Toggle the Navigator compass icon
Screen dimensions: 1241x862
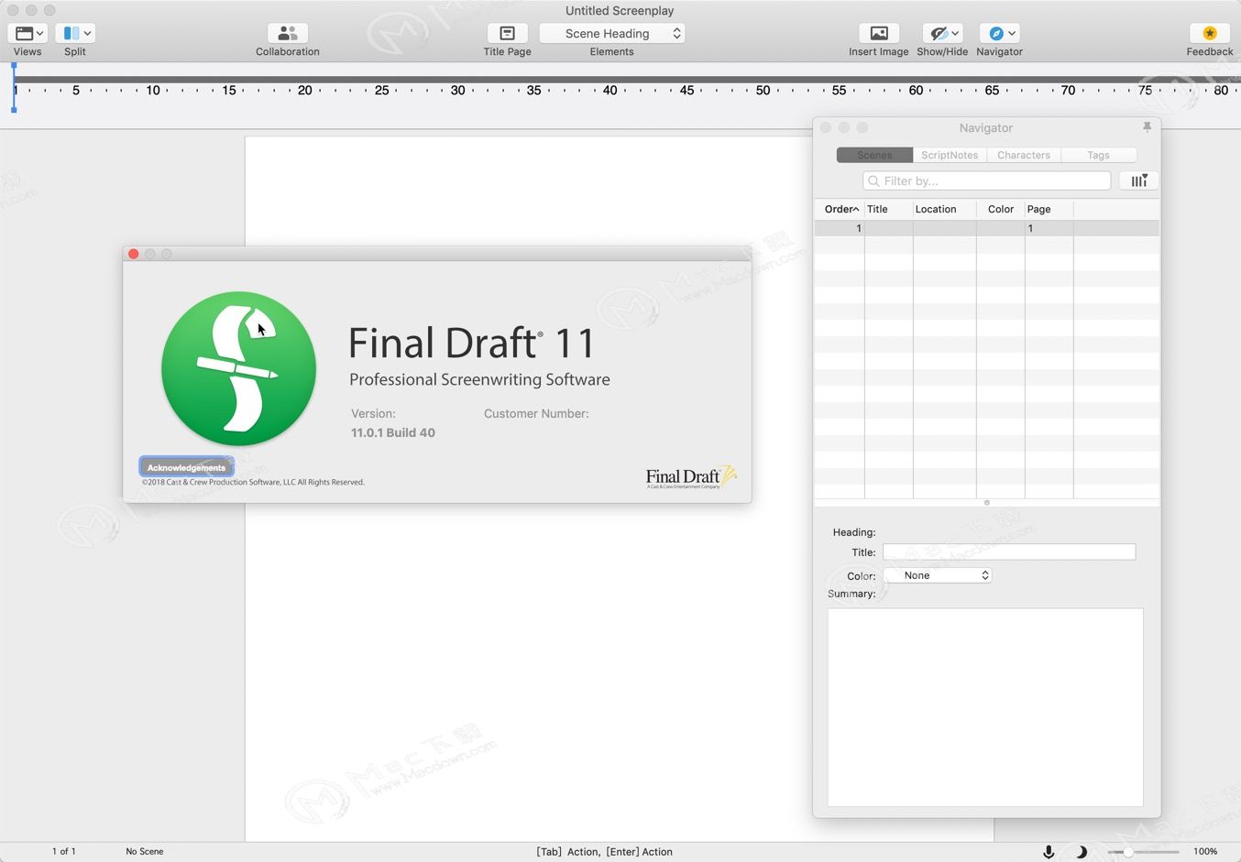tap(996, 33)
